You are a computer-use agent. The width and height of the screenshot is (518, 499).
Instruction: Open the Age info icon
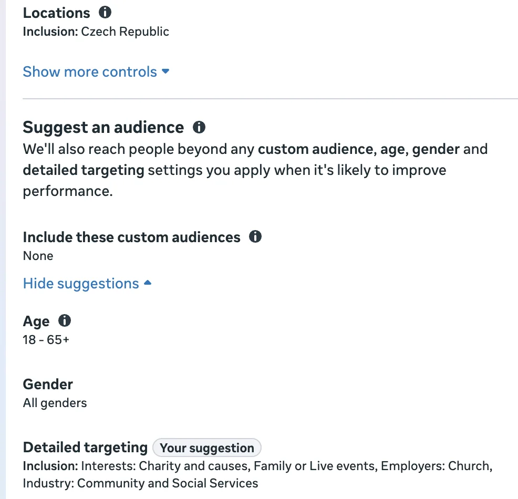pos(65,320)
